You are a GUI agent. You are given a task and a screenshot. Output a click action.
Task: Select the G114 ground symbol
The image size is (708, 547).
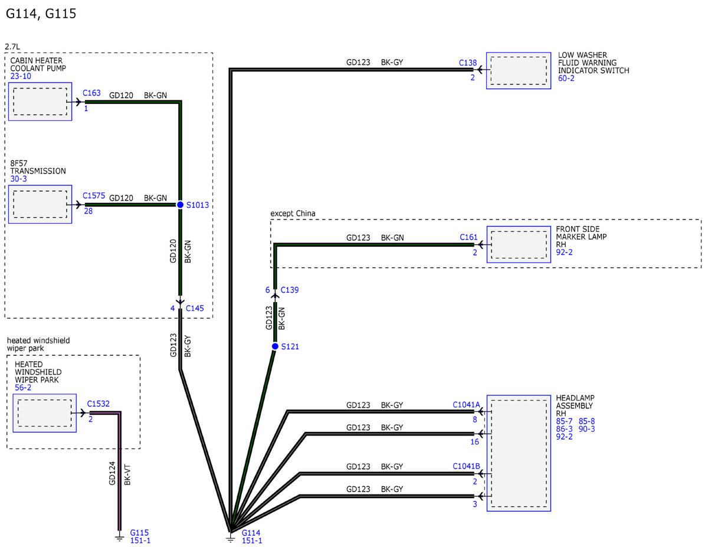click(230, 538)
